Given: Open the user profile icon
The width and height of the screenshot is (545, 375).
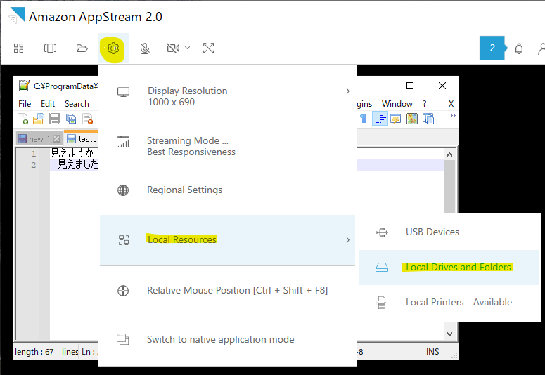Looking at the screenshot, I should (541, 48).
